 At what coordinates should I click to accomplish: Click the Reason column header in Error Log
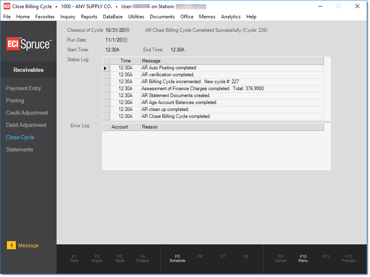(232, 127)
